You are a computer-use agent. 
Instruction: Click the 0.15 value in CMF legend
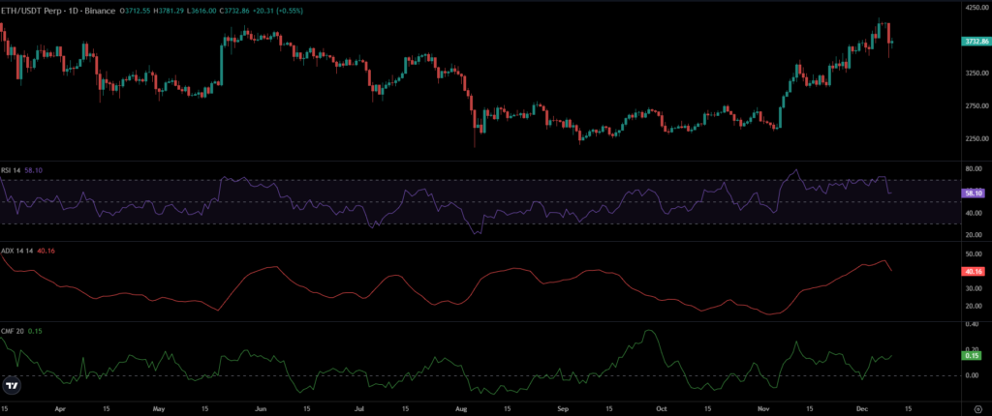(x=34, y=331)
